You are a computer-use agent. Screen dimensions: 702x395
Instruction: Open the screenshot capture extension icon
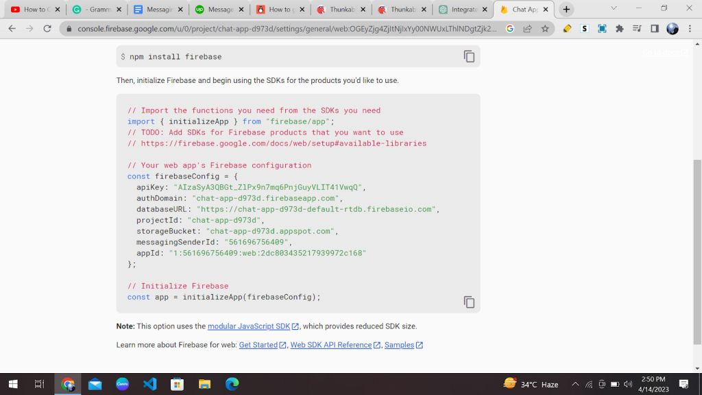602,29
